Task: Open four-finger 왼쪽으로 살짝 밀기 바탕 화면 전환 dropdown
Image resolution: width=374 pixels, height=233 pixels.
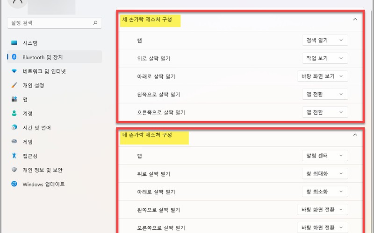Action: point(323,209)
